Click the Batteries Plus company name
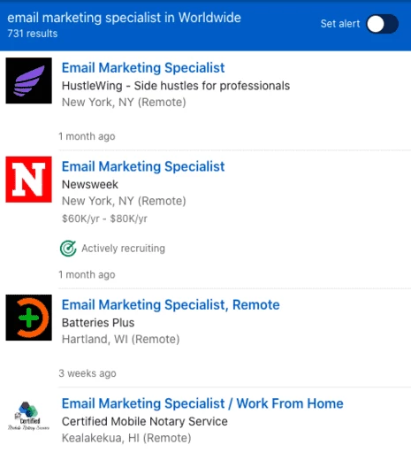This screenshot has width=411, height=460. pos(98,323)
